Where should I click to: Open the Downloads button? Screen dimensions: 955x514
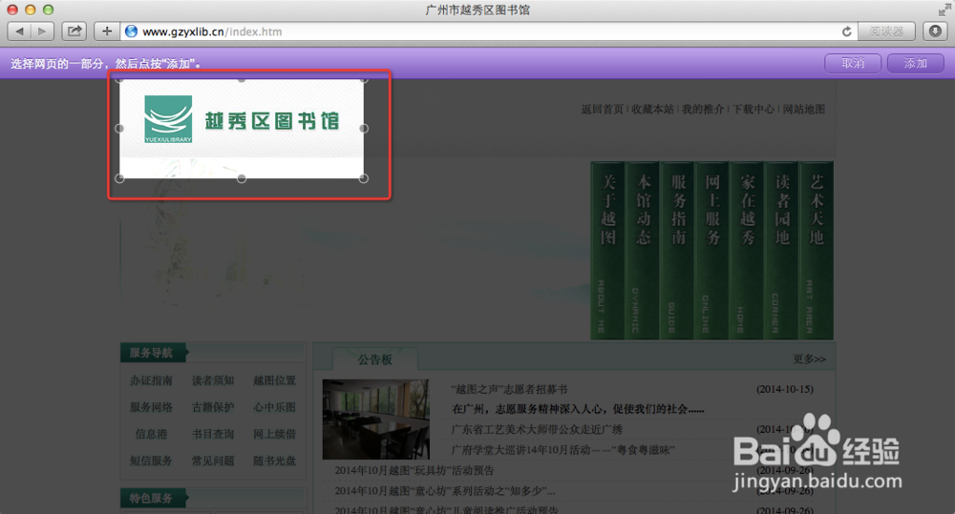(935, 31)
